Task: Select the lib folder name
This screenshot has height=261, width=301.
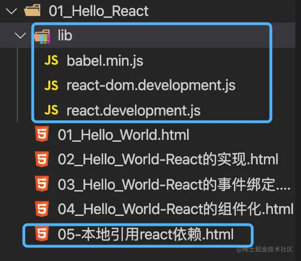Action: point(65,35)
